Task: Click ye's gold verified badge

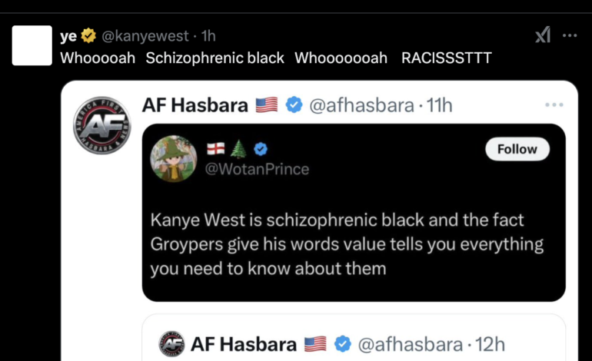Action: (x=88, y=35)
